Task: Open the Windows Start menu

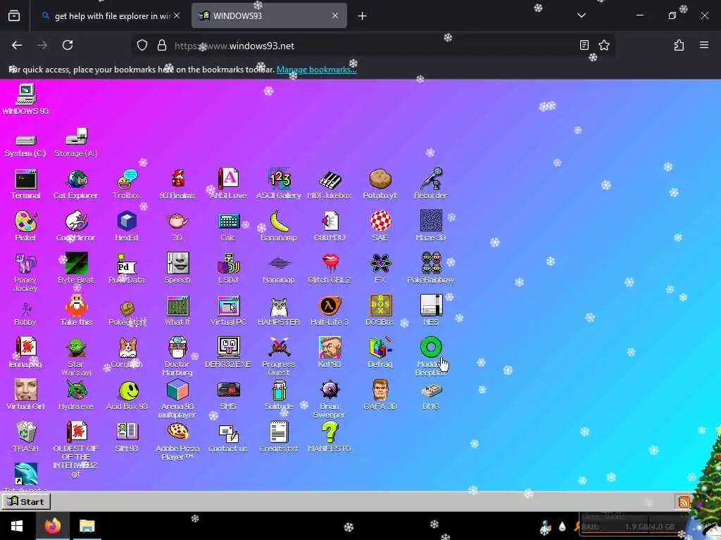Action: [17, 526]
